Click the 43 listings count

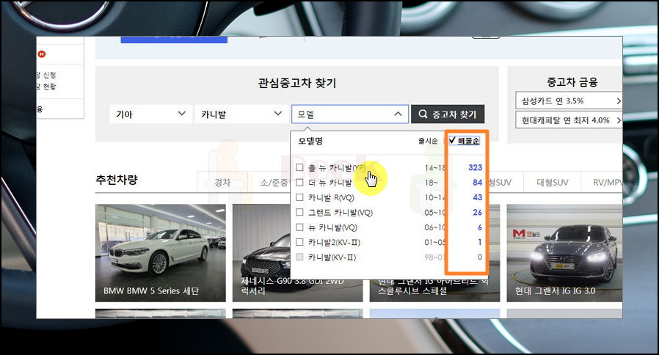(477, 197)
